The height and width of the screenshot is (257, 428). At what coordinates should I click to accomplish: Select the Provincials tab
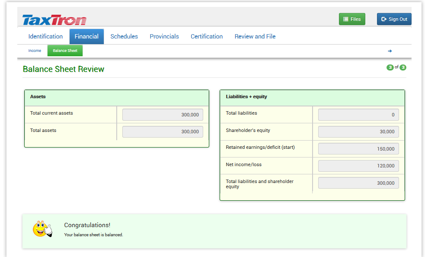coord(164,36)
